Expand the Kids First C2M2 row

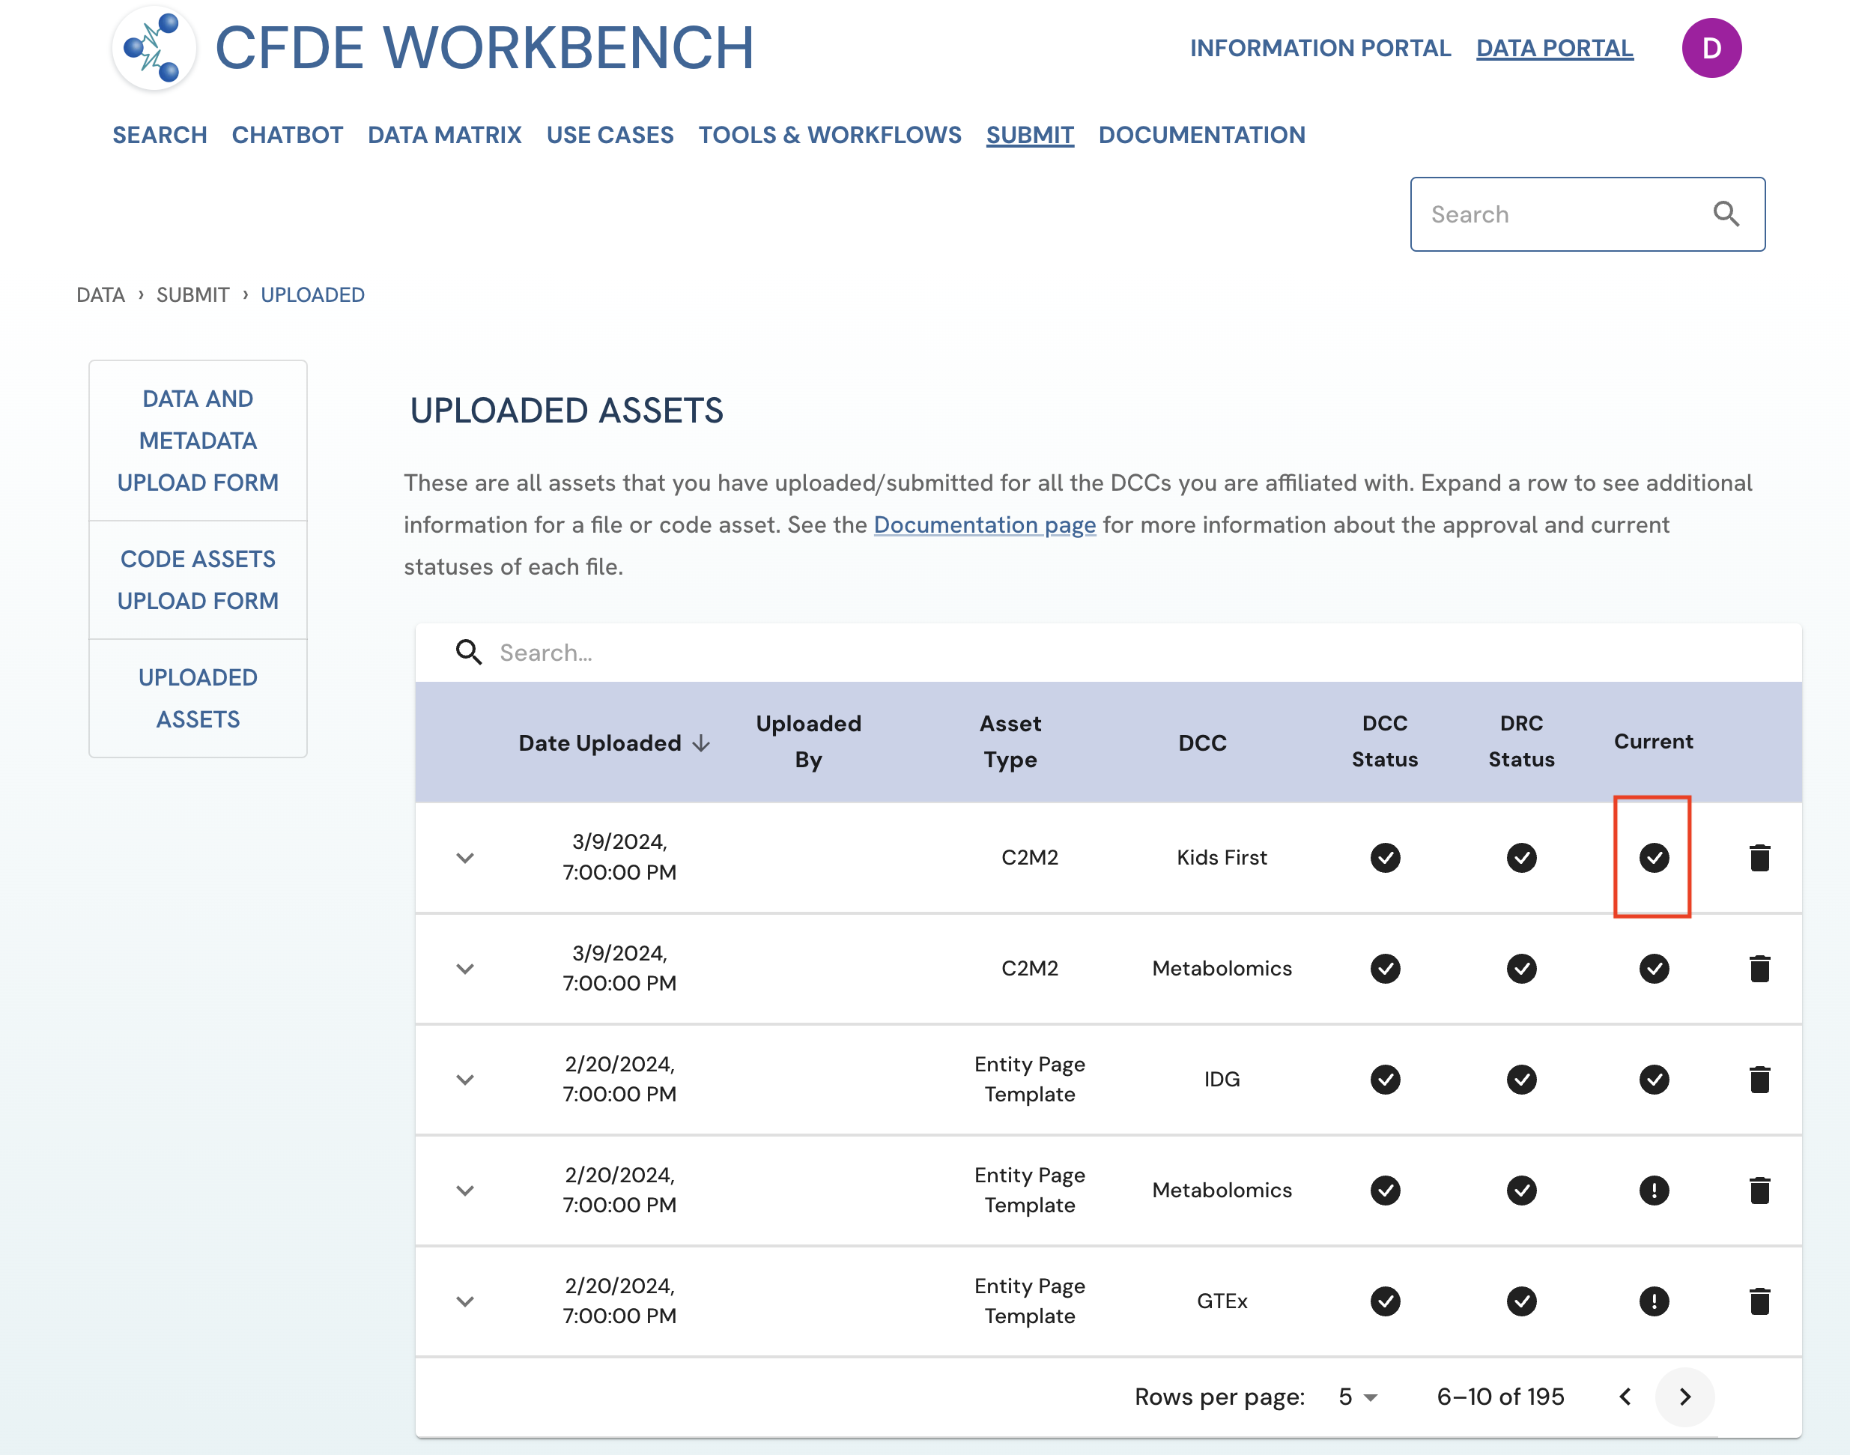465,858
